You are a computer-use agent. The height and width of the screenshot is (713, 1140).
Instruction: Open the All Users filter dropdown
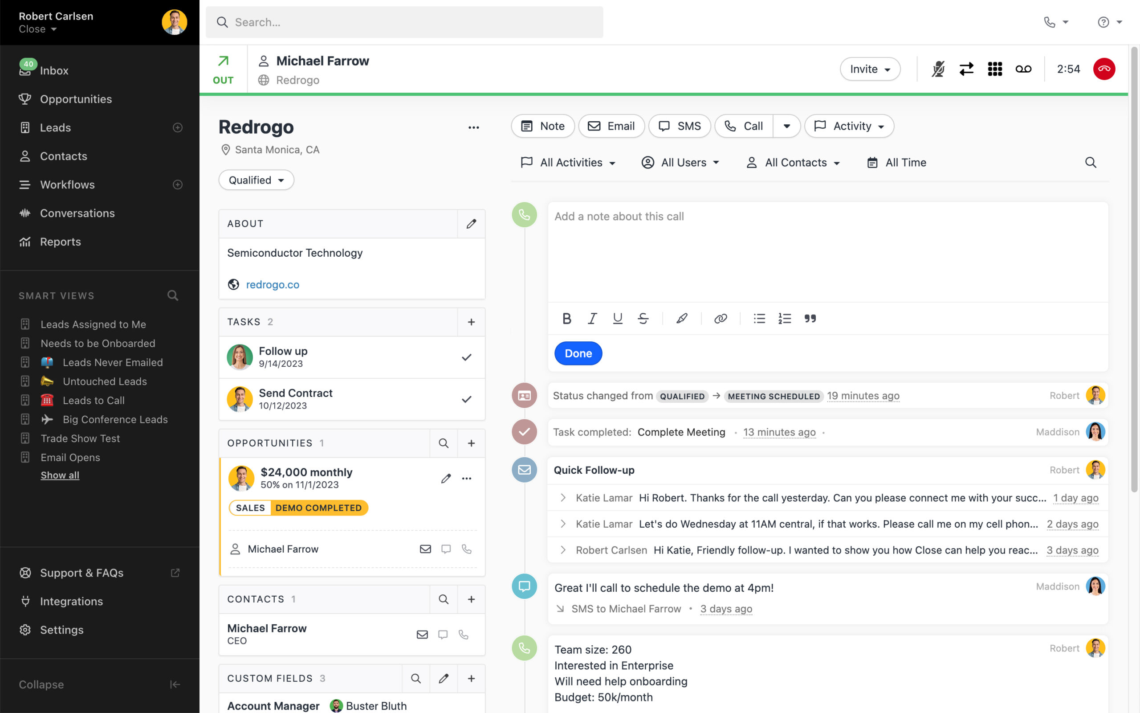point(681,163)
